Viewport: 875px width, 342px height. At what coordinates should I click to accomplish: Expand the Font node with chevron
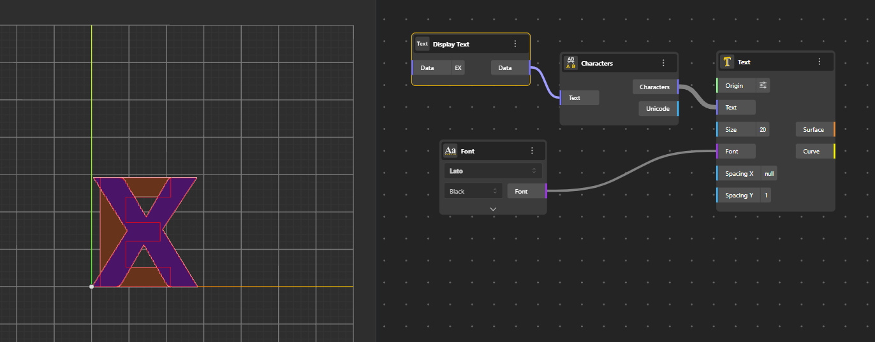pyautogui.click(x=493, y=209)
